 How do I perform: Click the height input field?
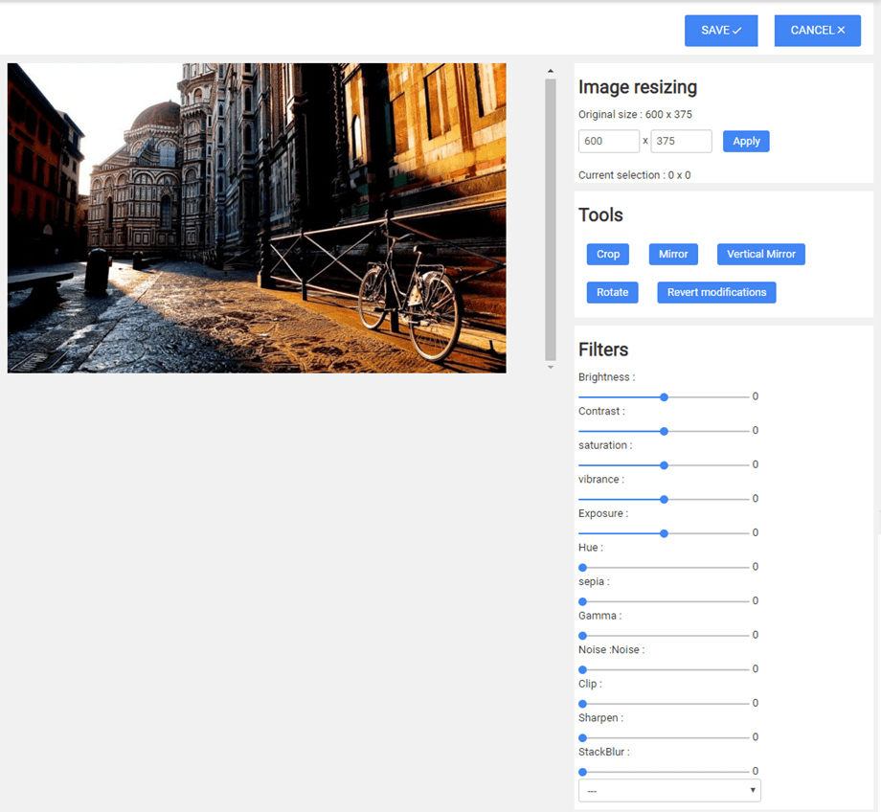(681, 141)
